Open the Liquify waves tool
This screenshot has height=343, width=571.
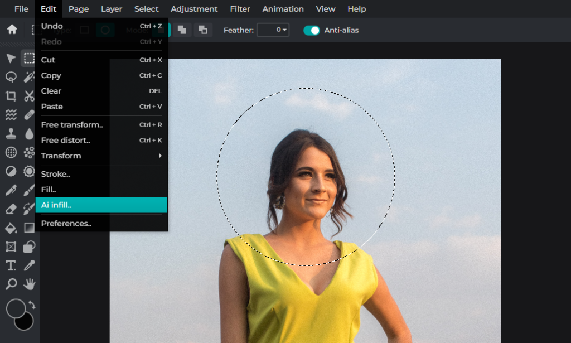(11, 115)
